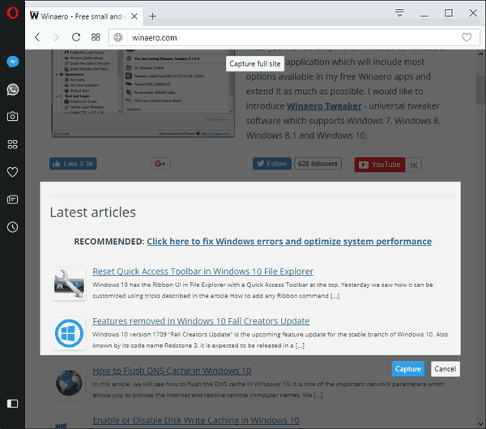Open Speed Dial from sidebar
The width and height of the screenshot is (486, 429).
pos(12,144)
